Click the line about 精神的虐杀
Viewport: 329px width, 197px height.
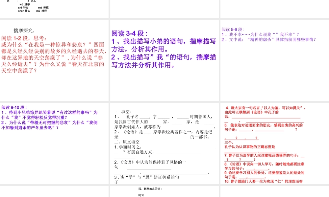(269, 39)
